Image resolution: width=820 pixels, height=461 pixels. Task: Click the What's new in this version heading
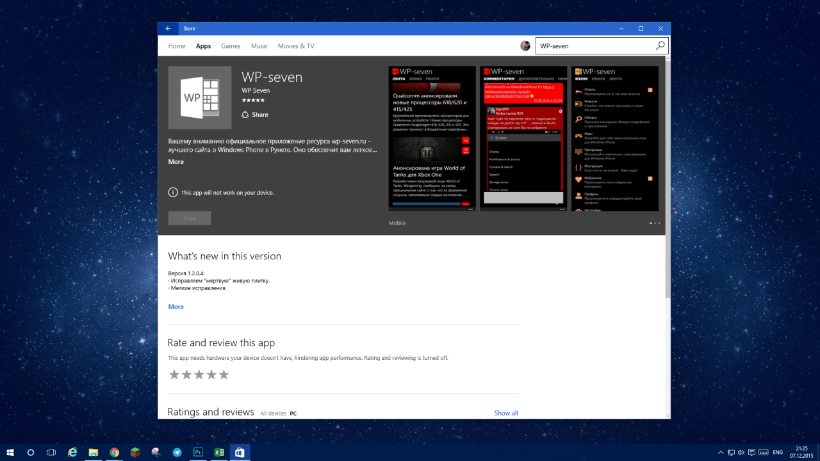click(x=225, y=256)
